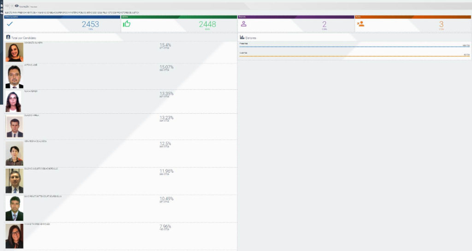The width and height of the screenshot is (472, 251).
Task: Click the badge icon beside Total por Candidato
Action: pyautogui.click(x=8, y=37)
